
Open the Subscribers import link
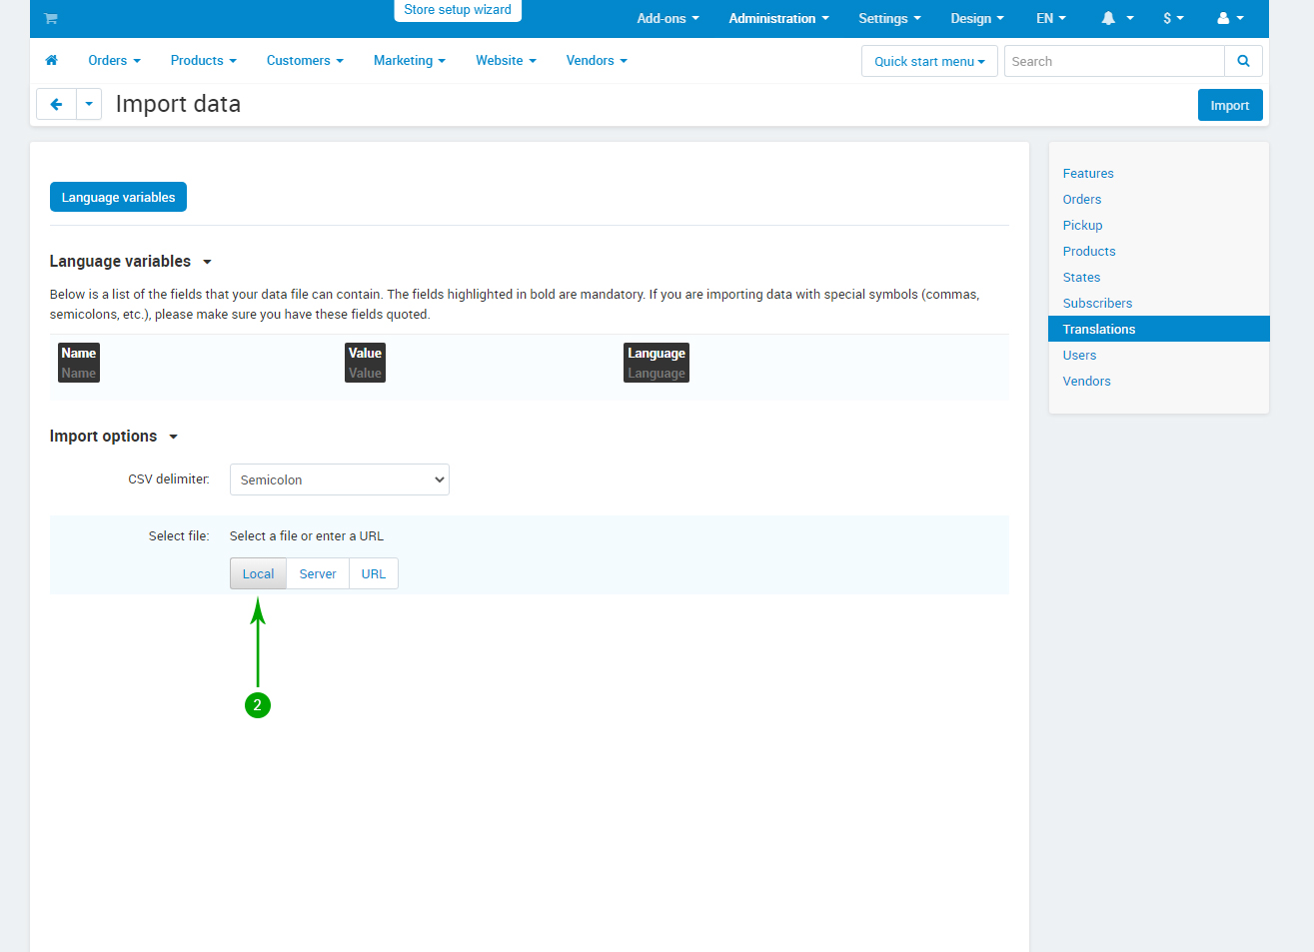1097,303
